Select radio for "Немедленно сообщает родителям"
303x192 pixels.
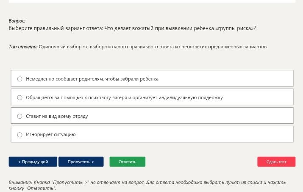(20, 79)
